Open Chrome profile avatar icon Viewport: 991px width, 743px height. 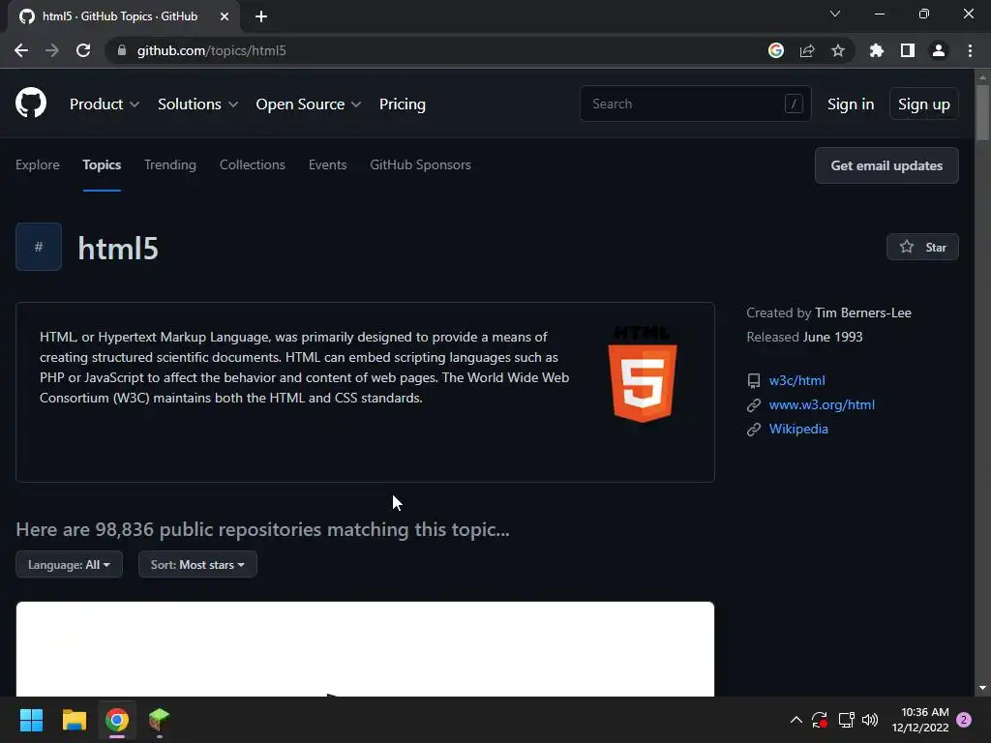coord(939,50)
